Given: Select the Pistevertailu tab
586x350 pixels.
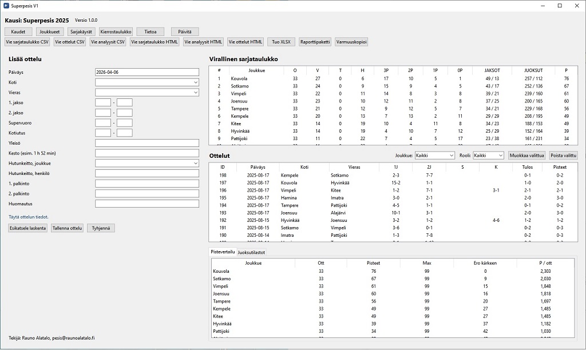Looking at the screenshot, I should click(x=223, y=252).
